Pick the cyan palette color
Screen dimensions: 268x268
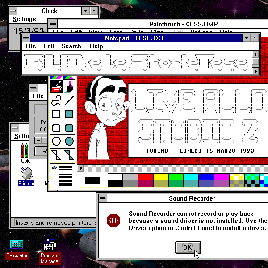191,177
